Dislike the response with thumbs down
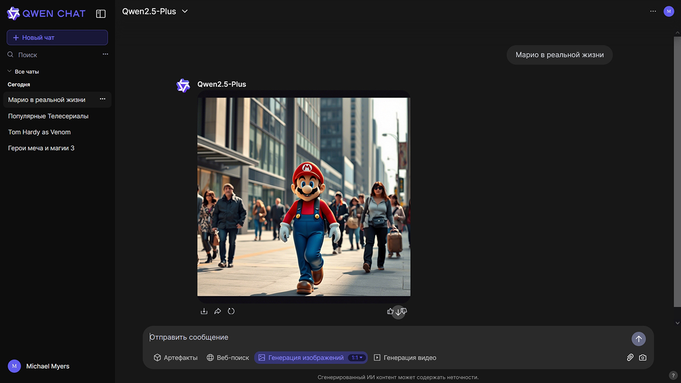Image resolution: width=681 pixels, height=383 pixels. pyautogui.click(x=404, y=311)
